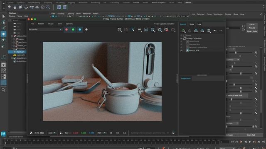
Task: Jump to the start of the timeline
Action: click(232, 142)
